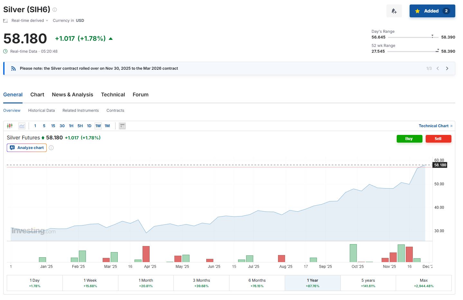Image resolution: width=463 pixels, height=300 pixels.
Task: Select the 1 Year performance period
Action: (313, 283)
